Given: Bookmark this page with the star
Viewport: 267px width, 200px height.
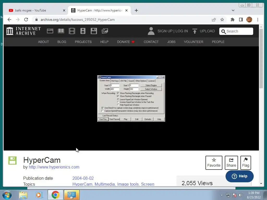Looking at the screenshot, I should (222, 20).
